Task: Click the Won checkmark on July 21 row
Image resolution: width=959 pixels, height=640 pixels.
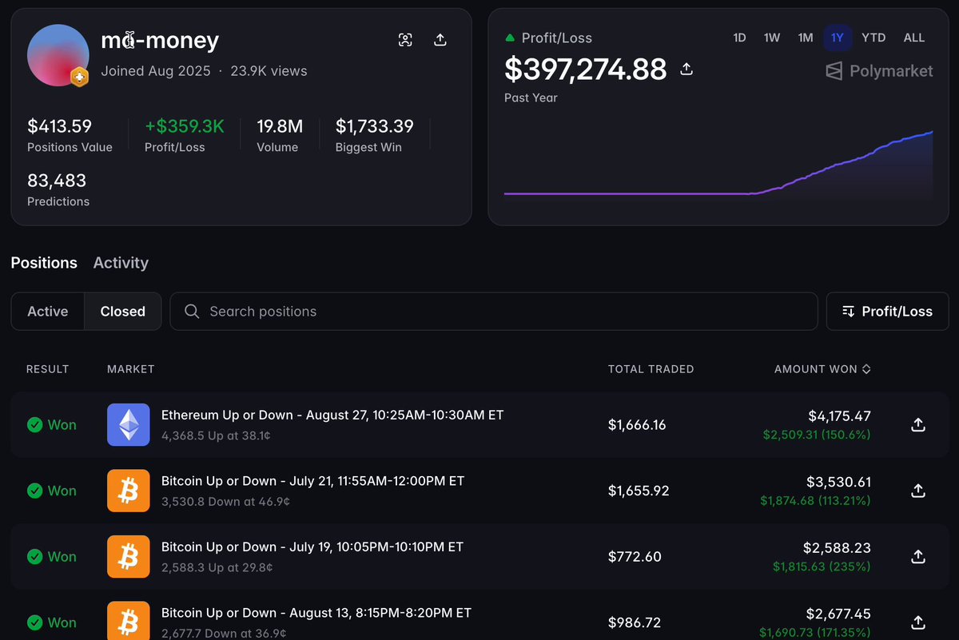Action: click(x=34, y=491)
